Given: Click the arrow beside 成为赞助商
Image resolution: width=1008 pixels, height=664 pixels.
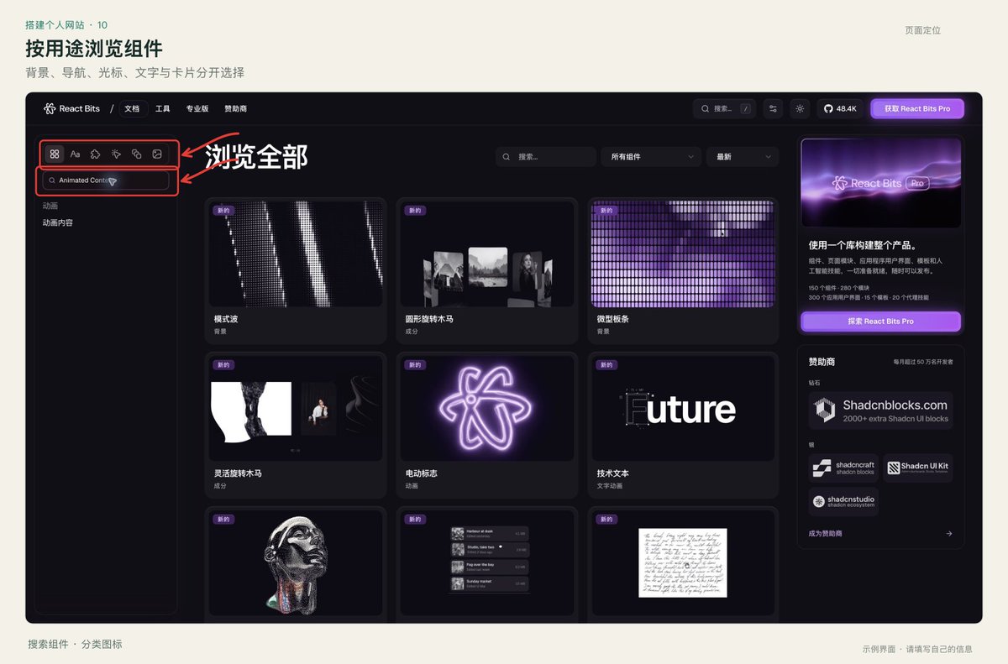Looking at the screenshot, I should click(x=949, y=533).
